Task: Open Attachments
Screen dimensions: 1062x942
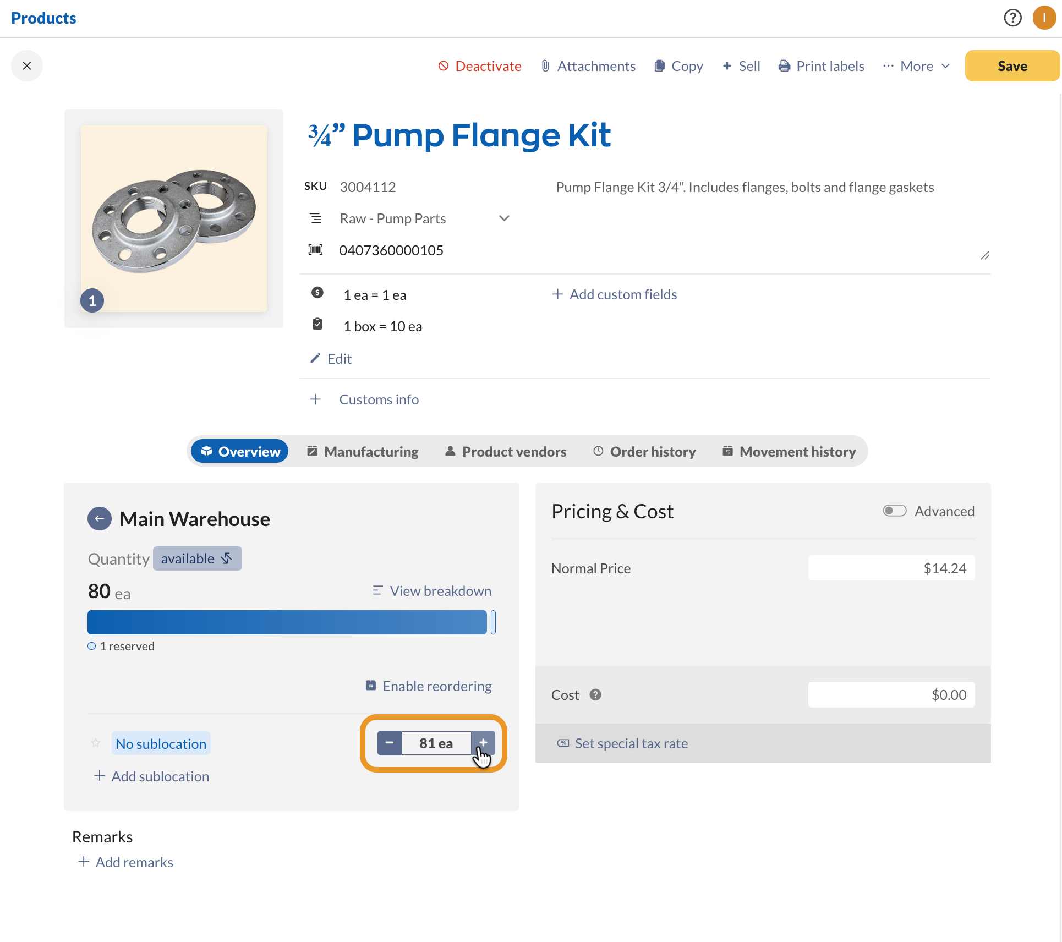Action: point(588,66)
